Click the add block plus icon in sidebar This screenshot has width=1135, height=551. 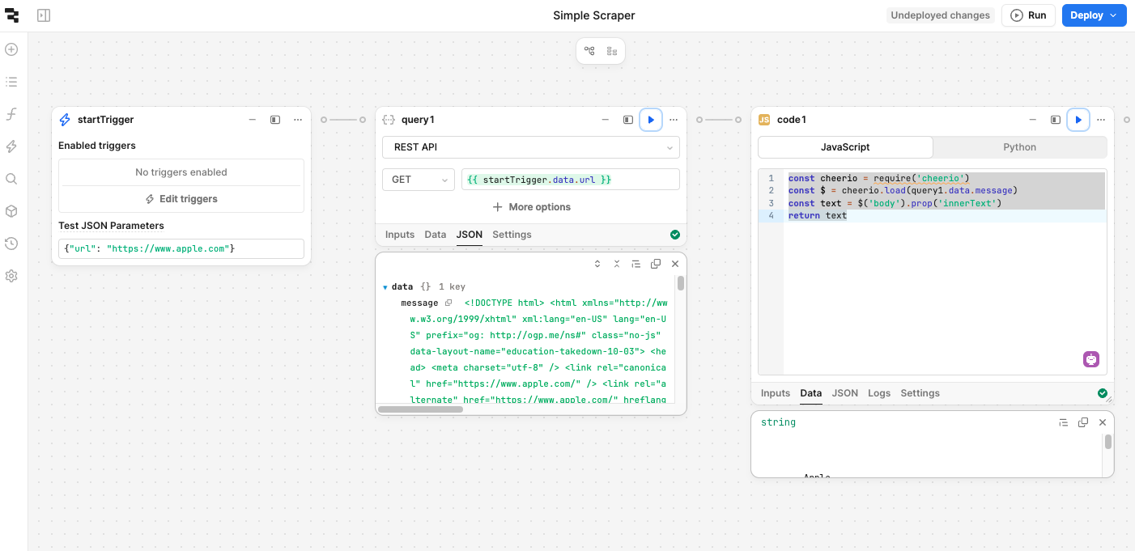pos(11,49)
